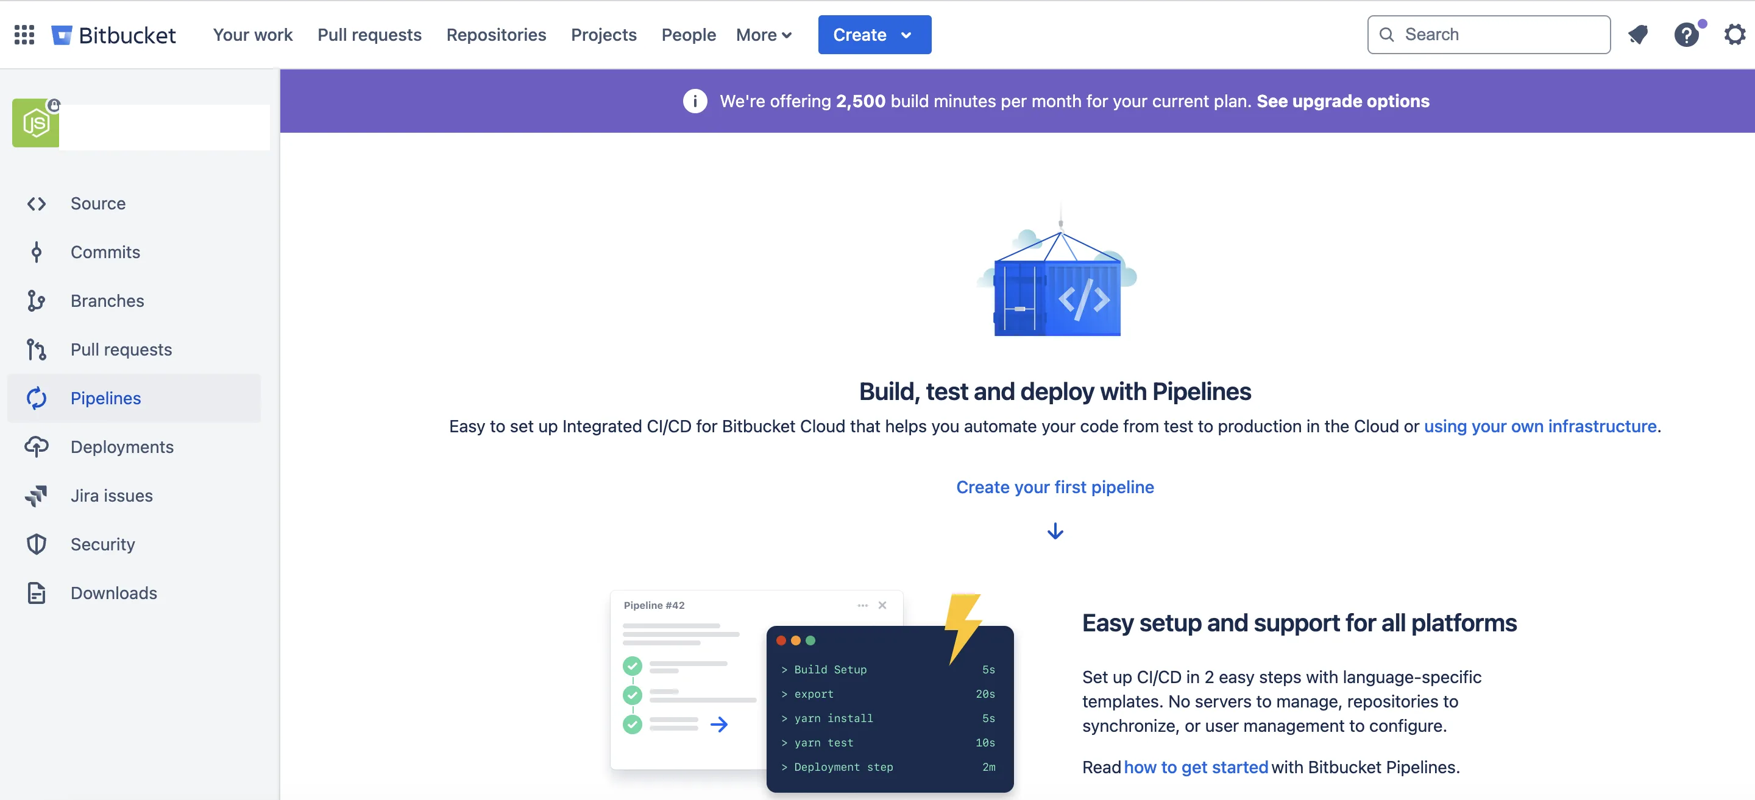The width and height of the screenshot is (1755, 800).
Task: Click the Downloads file icon
Action: pyautogui.click(x=36, y=593)
